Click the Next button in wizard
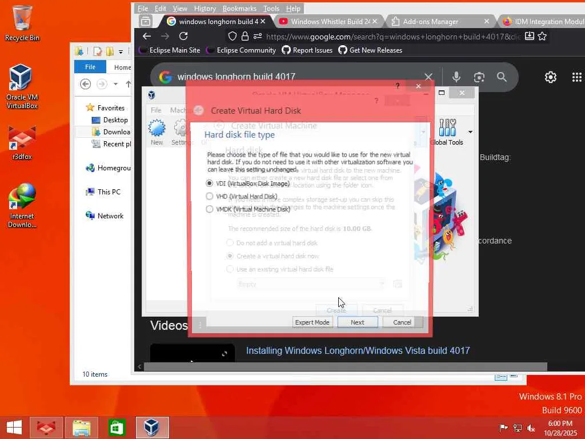Screen dimensions: 585x439 [358, 322]
